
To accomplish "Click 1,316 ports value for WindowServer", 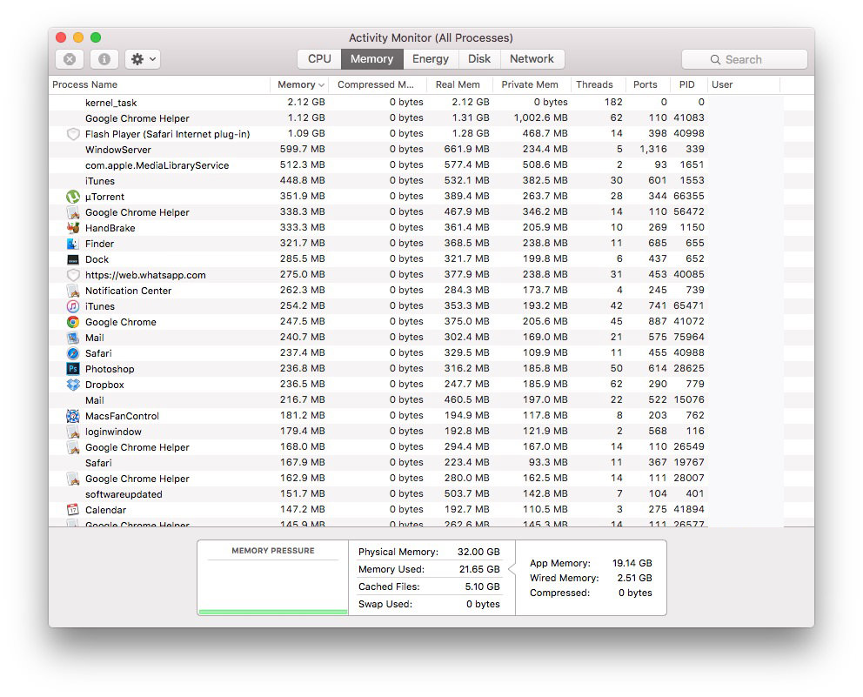I will click(x=653, y=149).
